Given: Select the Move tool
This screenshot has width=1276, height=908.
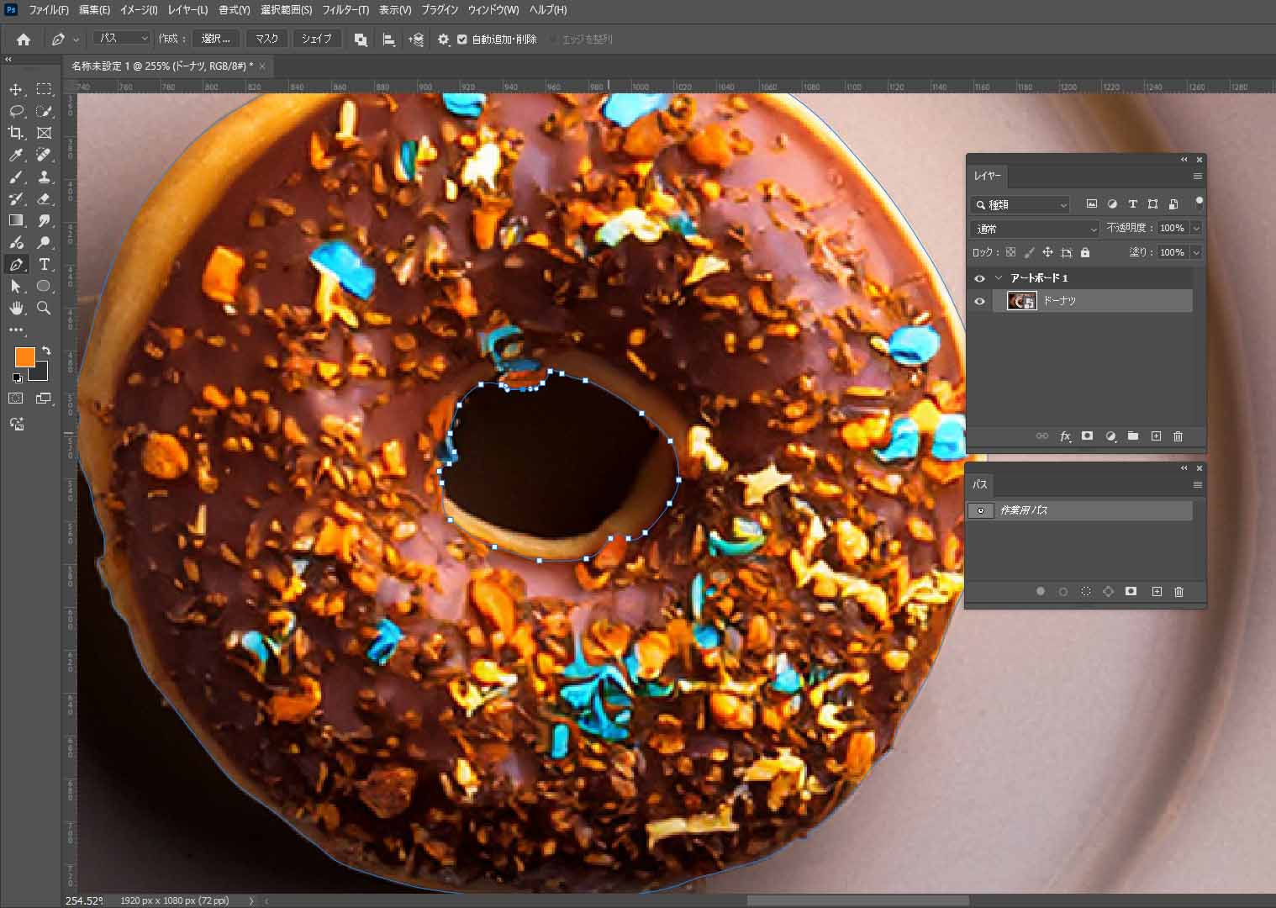Looking at the screenshot, I should tap(16, 89).
